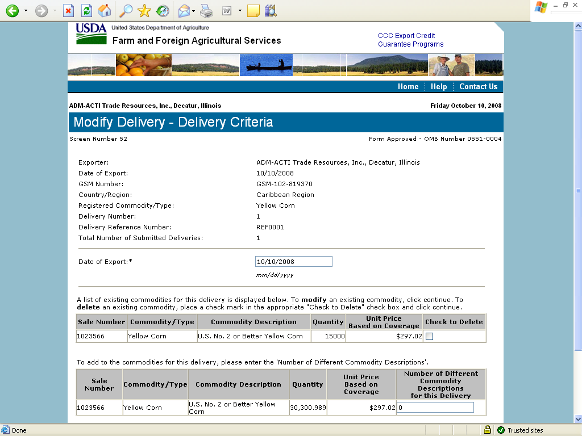Click the vertical scrollbar down arrow
Viewport: 582px width, 436px height.
click(x=578, y=419)
